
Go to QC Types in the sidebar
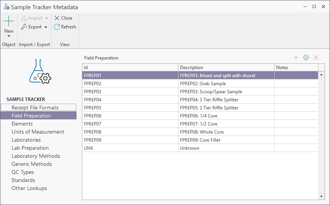pos(23,172)
